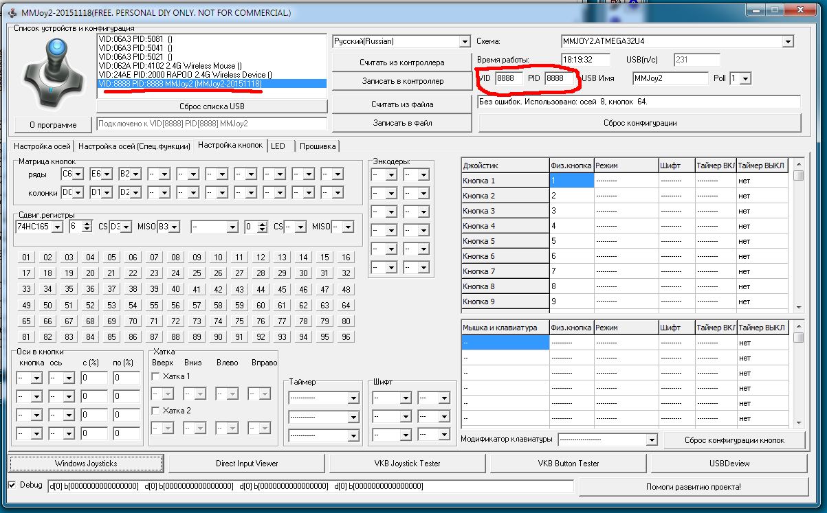The image size is (827, 513).
Task: Select the Настройка кнопок tab
Action: coord(230,145)
